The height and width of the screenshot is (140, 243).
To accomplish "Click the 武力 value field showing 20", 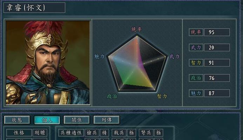I will (217, 47).
